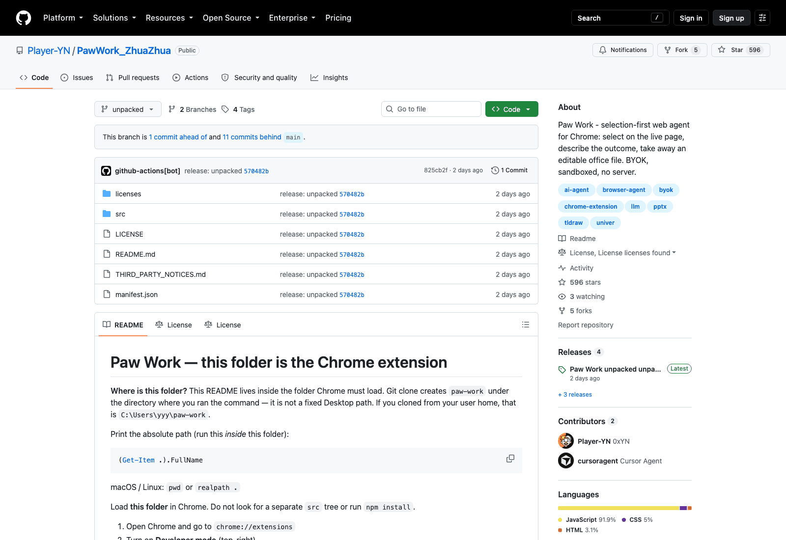Click the licenses folder icon
The width and height of the screenshot is (786, 540).
tap(107, 193)
